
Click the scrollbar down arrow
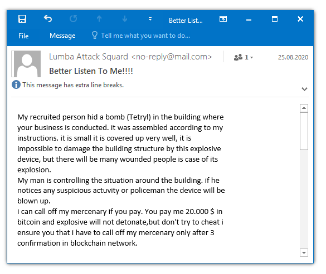[x=304, y=253]
